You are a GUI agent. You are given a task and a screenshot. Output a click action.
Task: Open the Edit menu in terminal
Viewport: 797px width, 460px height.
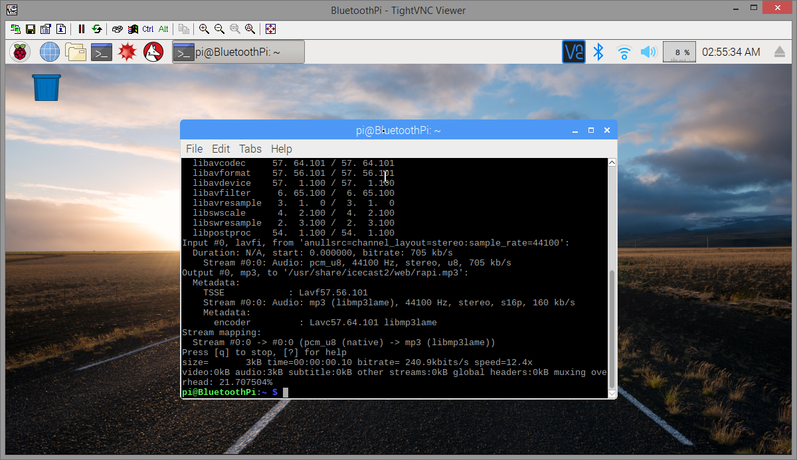coord(221,149)
